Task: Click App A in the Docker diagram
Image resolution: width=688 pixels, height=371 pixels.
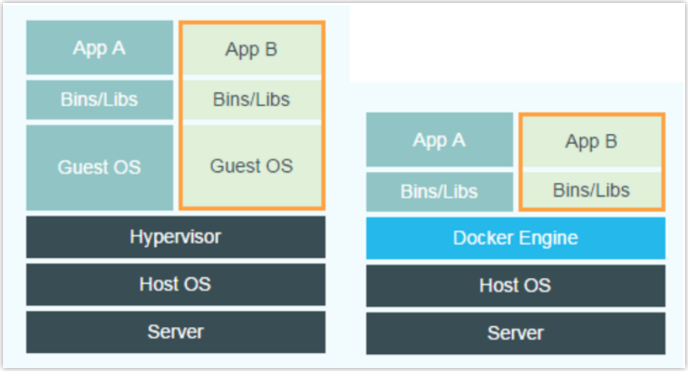Action: [439, 140]
